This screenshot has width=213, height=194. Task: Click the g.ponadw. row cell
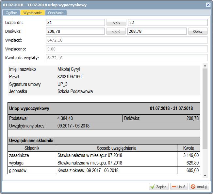(x=32, y=170)
